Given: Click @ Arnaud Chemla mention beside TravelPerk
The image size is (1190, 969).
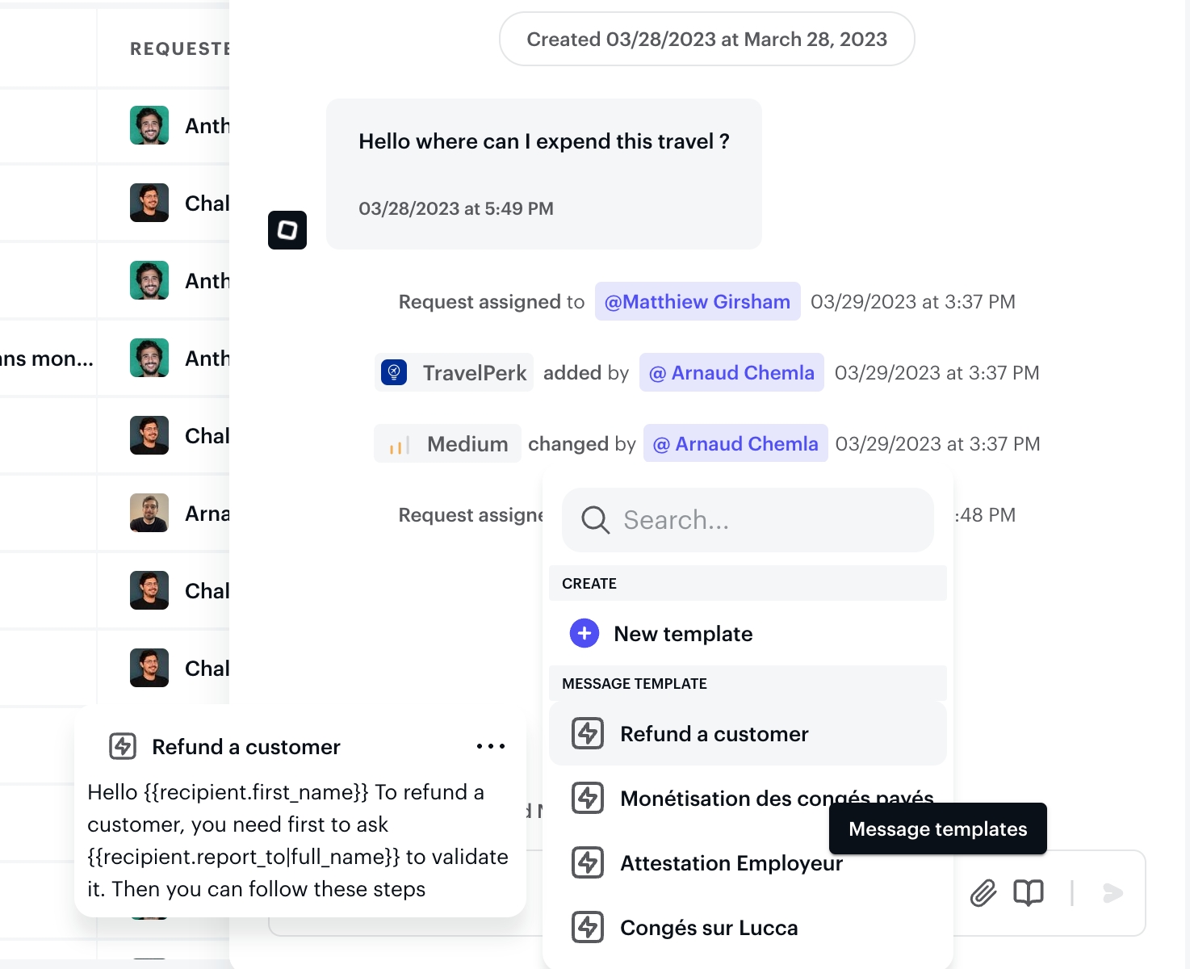Looking at the screenshot, I should (731, 372).
